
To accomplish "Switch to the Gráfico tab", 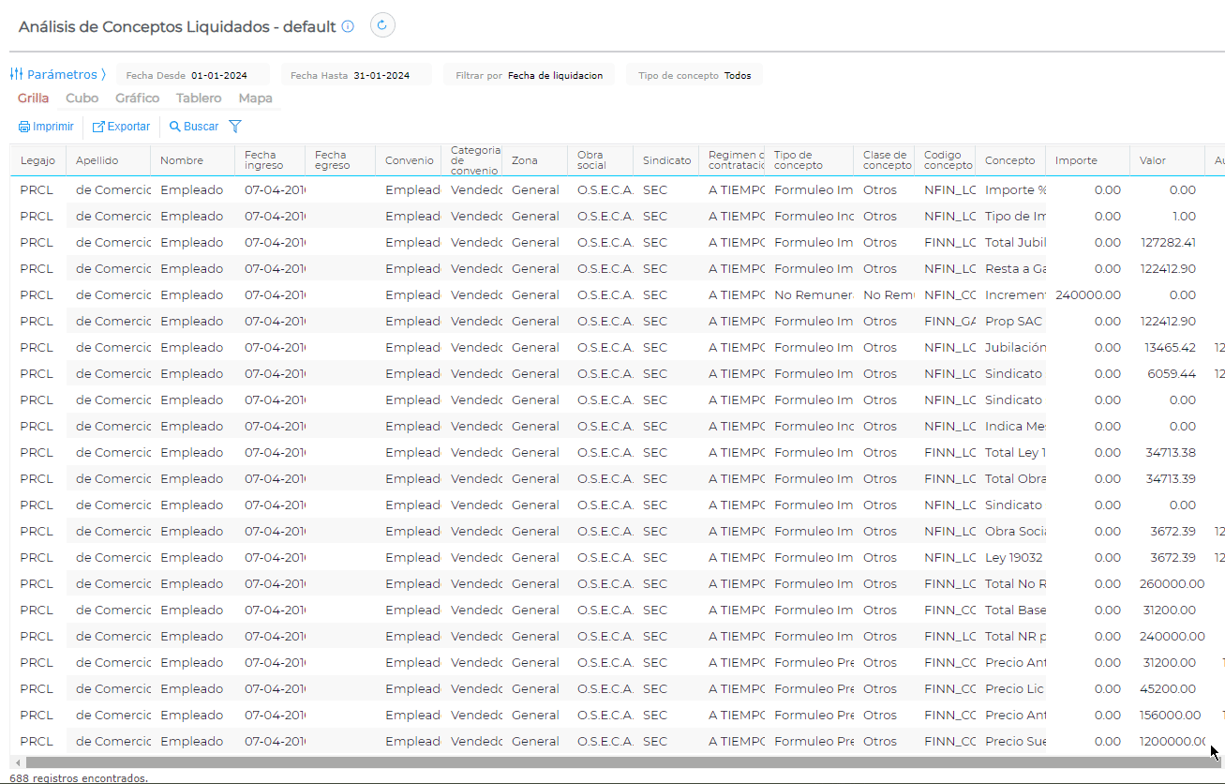I will click(x=137, y=98).
